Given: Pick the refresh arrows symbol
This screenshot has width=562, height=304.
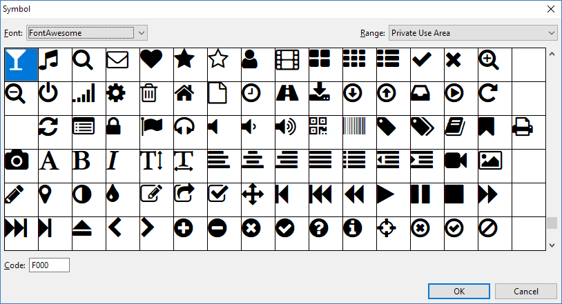Looking at the screenshot, I should [x=55, y=132].
